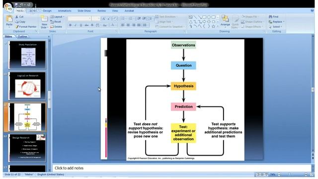Click Shape Effects button
318x179 pixels.
pyautogui.click(x=252, y=26)
